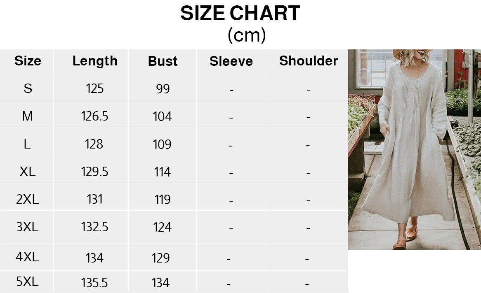Select the Sleeve column header
Image resolution: width=481 pixels, height=293 pixels.
231,61
